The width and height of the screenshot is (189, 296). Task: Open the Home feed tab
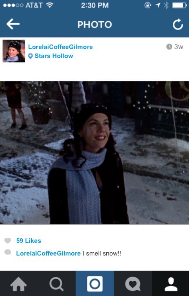pos(18,284)
